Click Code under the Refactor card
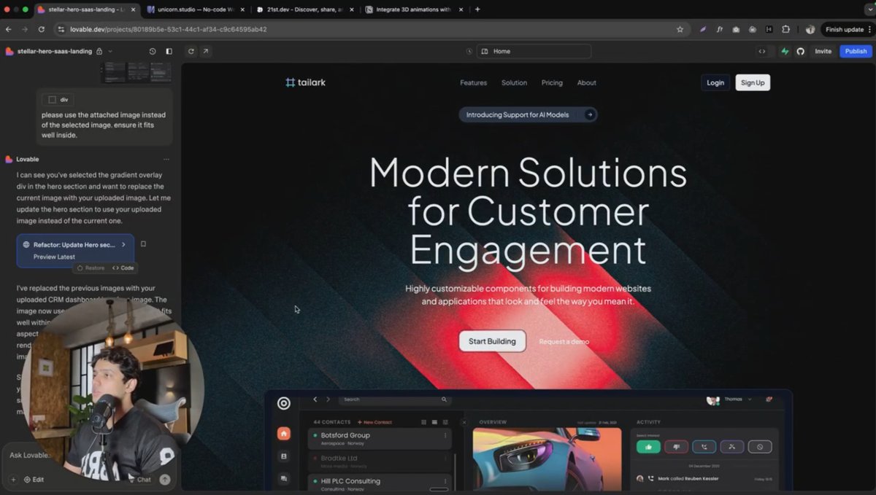The width and height of the screenshot is (876, 495). (x=123, y=268)
